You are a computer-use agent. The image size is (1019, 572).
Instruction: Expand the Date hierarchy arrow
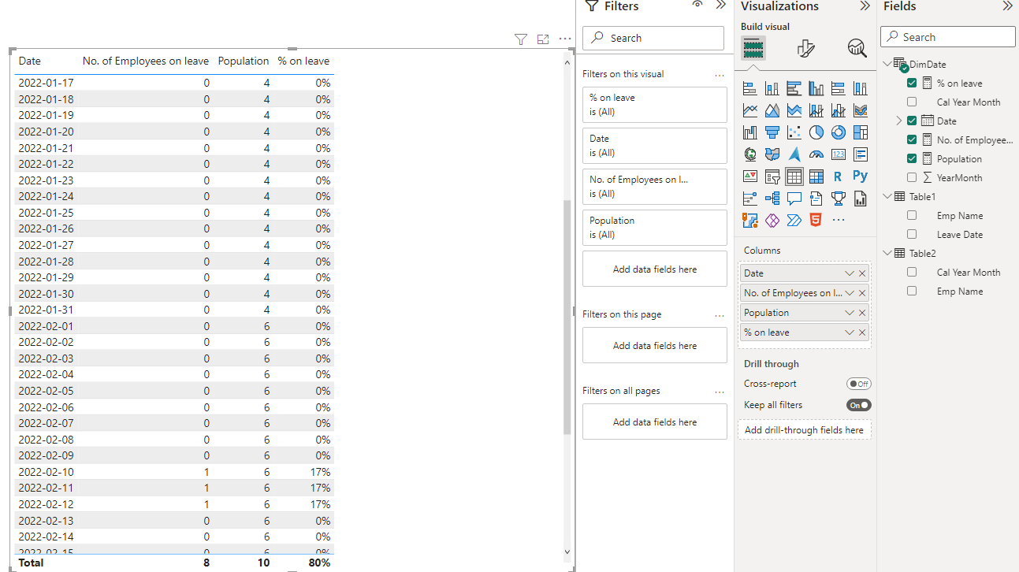click(899, 121)
